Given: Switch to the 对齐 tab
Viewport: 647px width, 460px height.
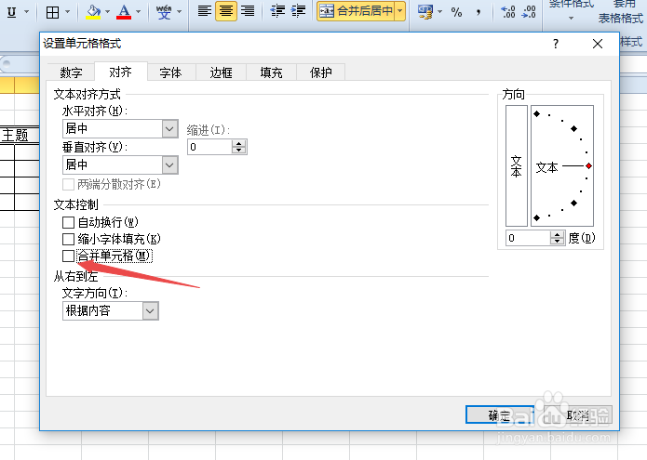Looking at the screenshot, I should pyautogui.click(x=120, y=72).
